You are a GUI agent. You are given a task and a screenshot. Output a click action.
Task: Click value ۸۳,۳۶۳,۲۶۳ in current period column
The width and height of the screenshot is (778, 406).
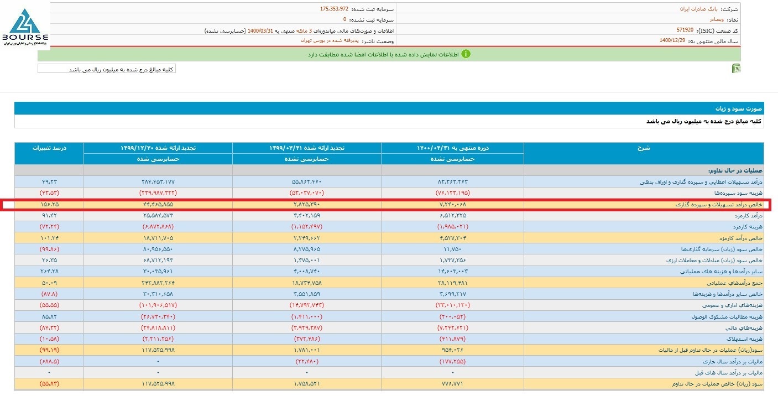452,181
